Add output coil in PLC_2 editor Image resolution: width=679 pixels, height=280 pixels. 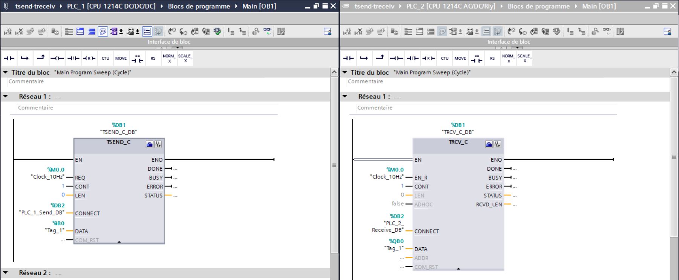pyautogui.click(x=396, y=58)
